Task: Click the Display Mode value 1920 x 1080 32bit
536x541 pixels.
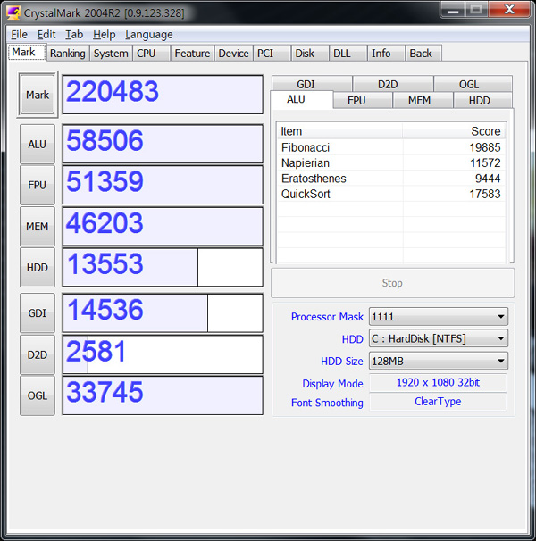Action: (x=438, y=382)
